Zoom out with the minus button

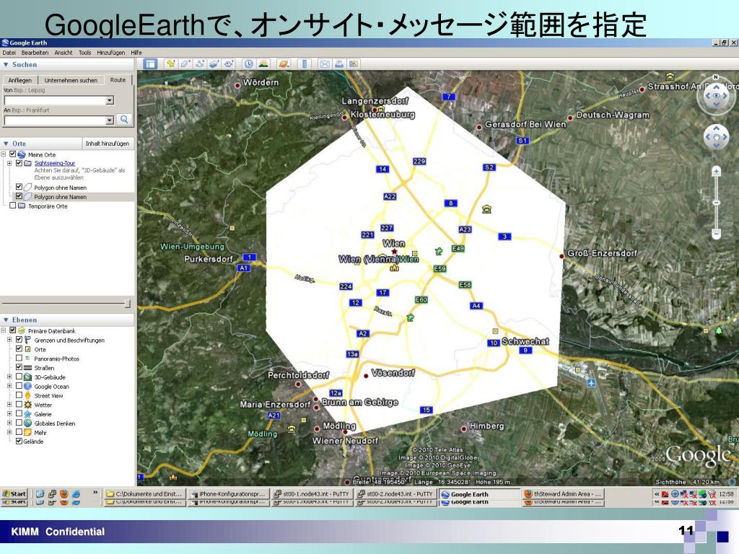[x=716, y=234]
